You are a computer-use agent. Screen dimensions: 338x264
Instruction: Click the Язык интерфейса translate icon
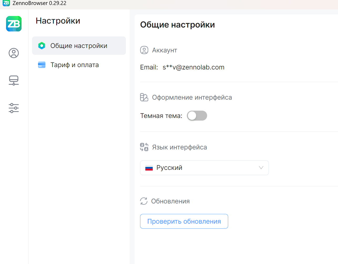pyautogui.click(x=144, y=147)
